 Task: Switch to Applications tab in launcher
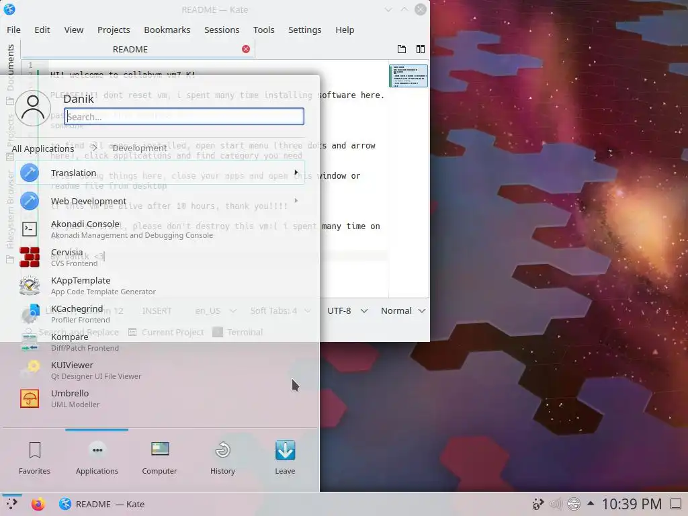tap(97, 458)
